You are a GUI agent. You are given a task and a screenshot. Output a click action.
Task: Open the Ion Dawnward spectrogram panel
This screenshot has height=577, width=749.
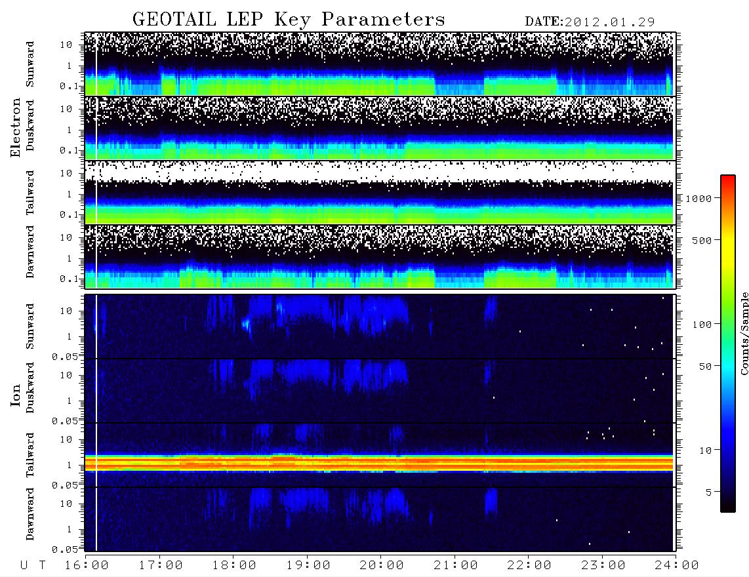point(380,519)
